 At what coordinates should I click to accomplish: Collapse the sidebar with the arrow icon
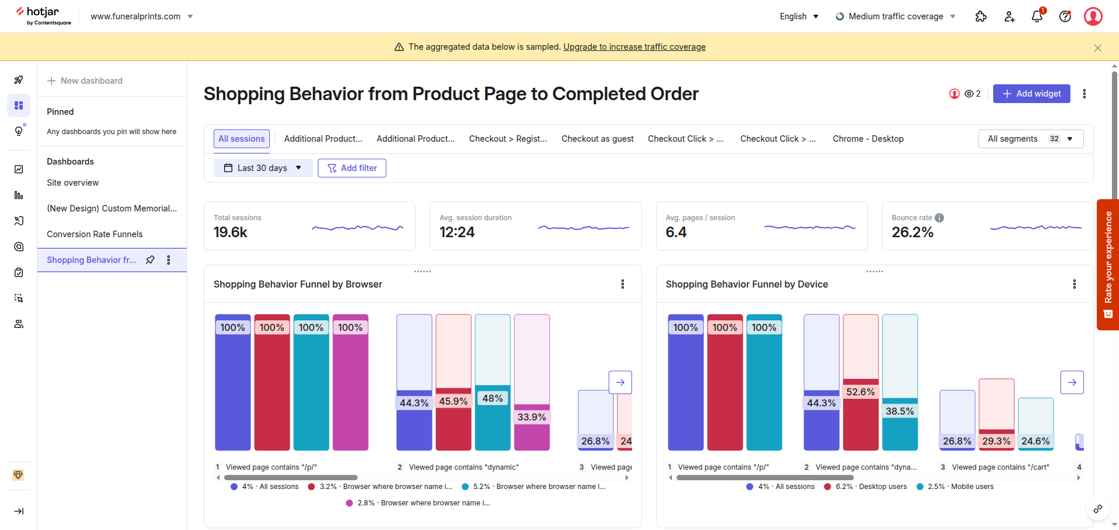[19, 511]
